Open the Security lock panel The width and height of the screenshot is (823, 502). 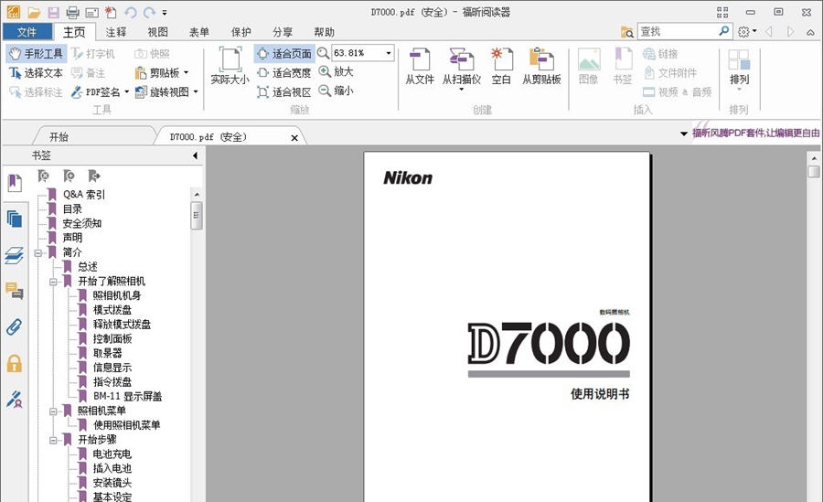[14, 363]
